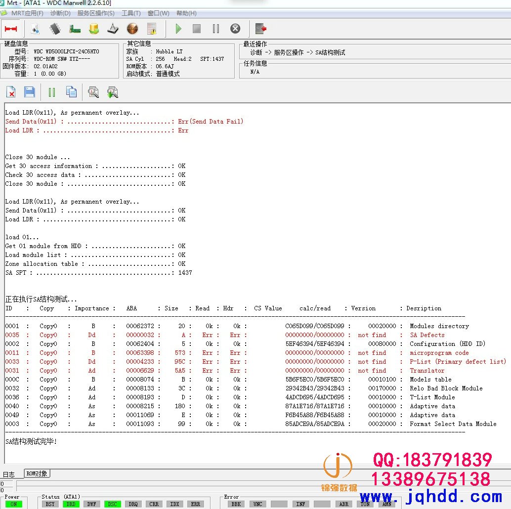The image size is (511, 509).
Task: Click the find next magnifier with green arrow
Action: [x=113, y=92]
